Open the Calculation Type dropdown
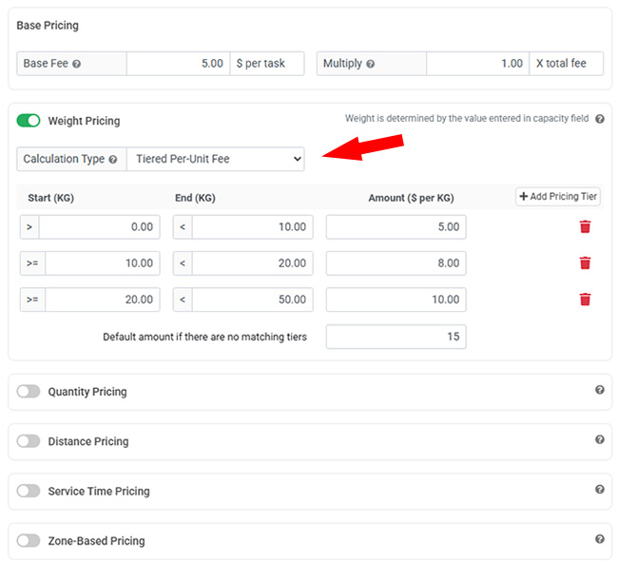 (216, 160)
